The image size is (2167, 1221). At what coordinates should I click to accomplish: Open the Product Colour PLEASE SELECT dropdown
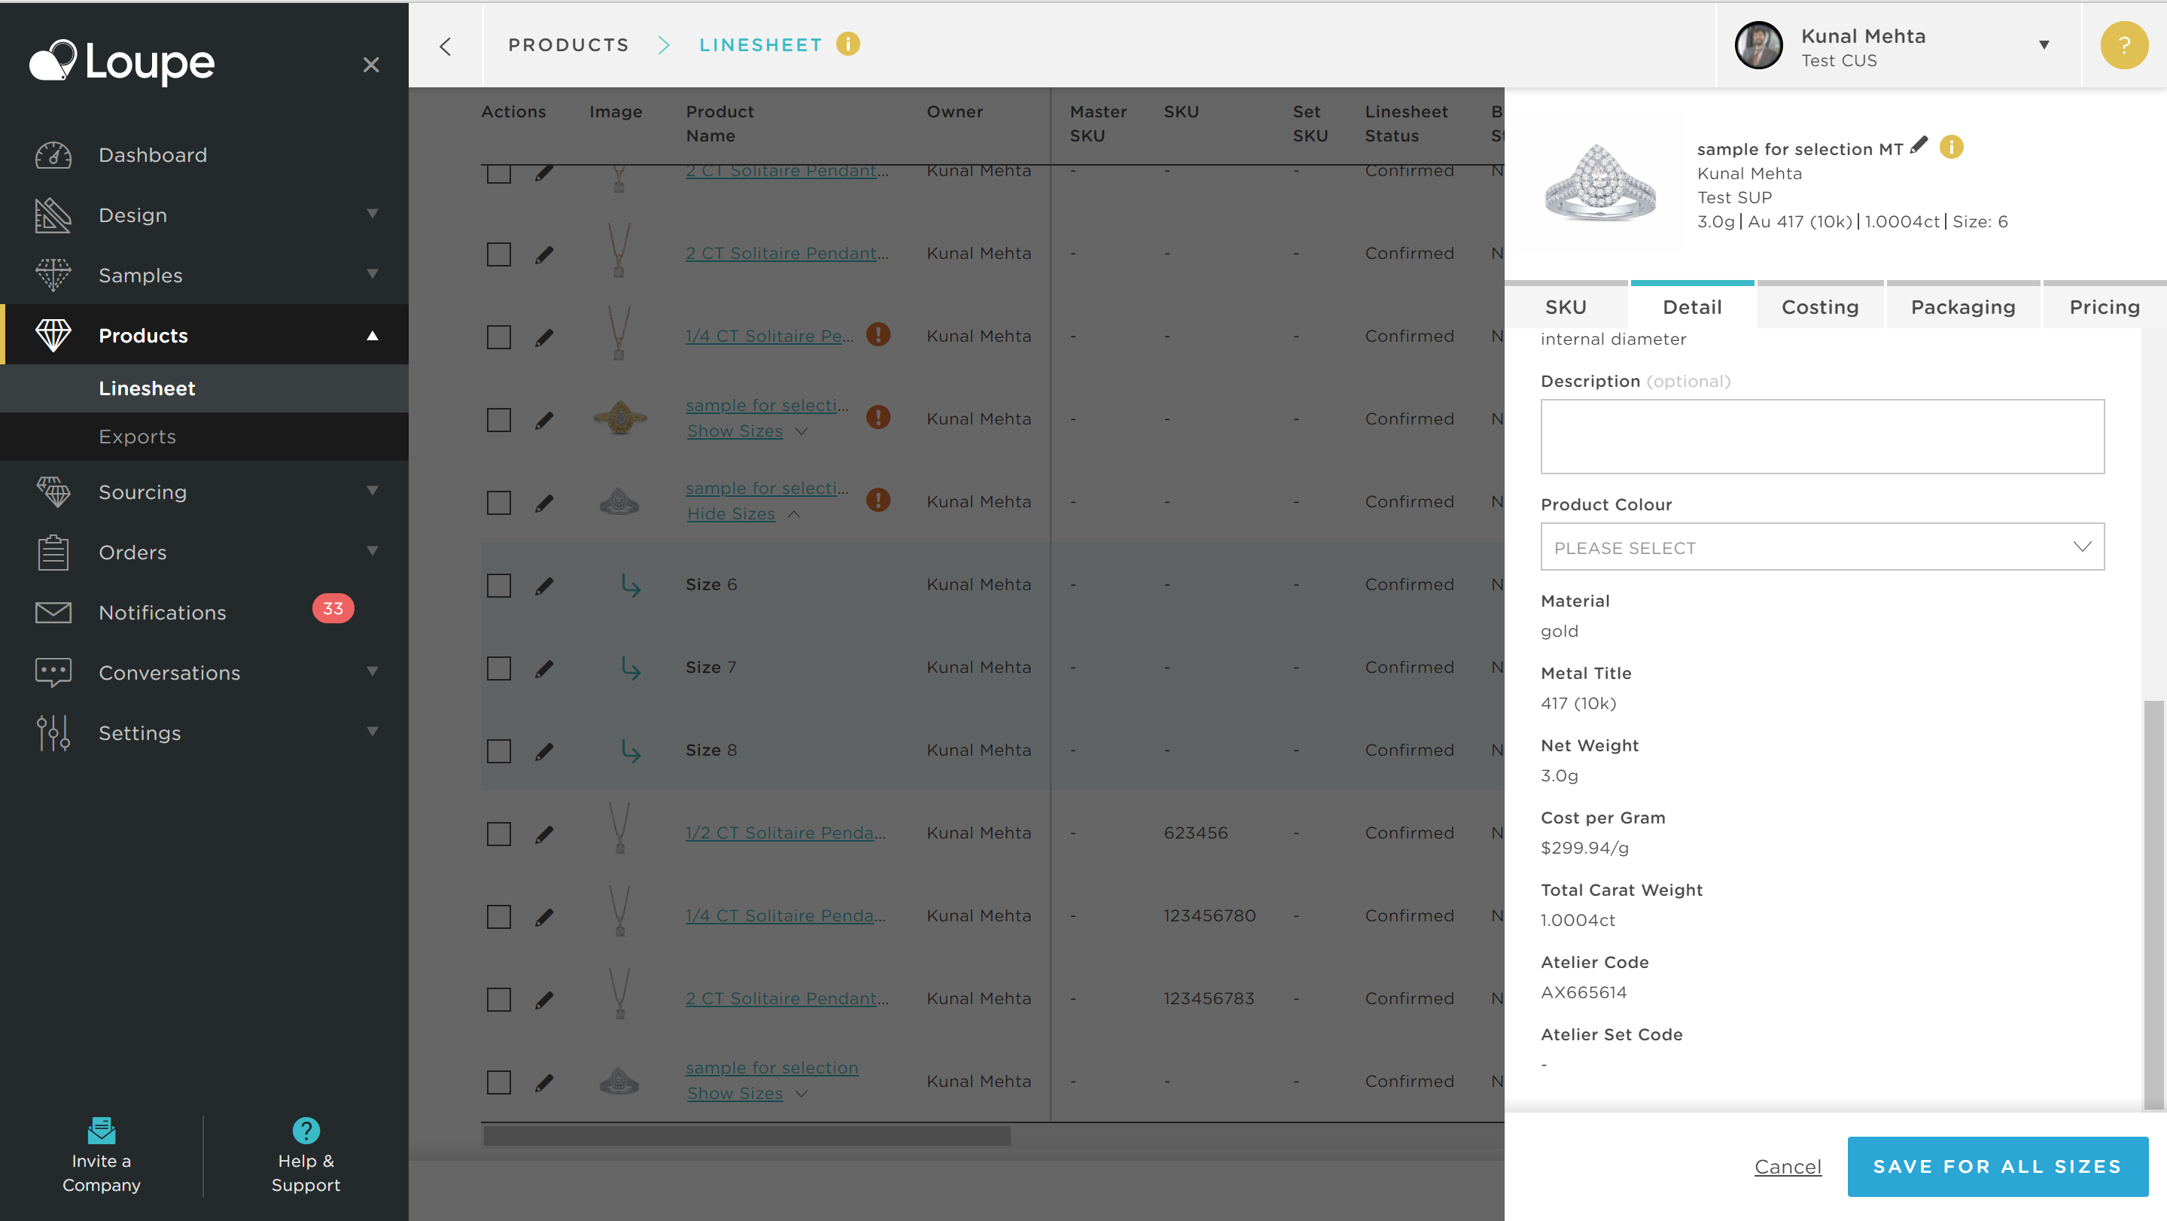1822,547
